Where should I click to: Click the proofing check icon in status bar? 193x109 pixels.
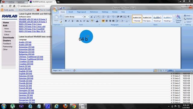coord(74,71)
